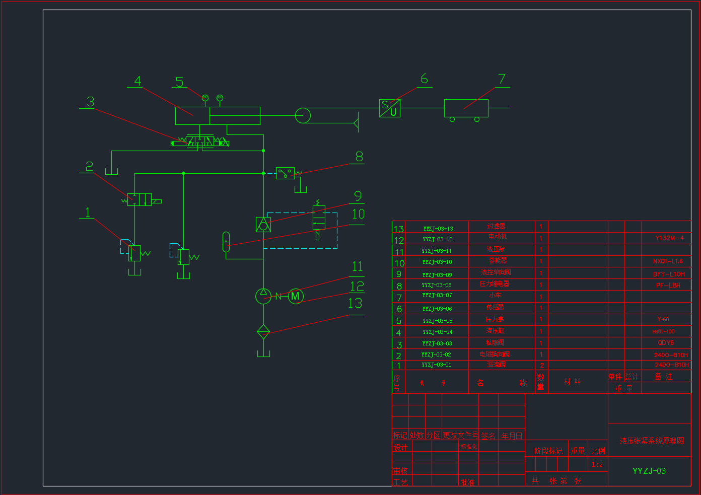Select the 液压张紧系统原理图 title text
This screenshot has height=495, width=701.
[652, 441]
